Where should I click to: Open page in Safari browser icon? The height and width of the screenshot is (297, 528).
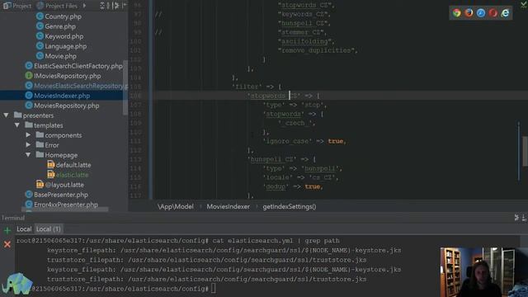click(x=481, y=13)
